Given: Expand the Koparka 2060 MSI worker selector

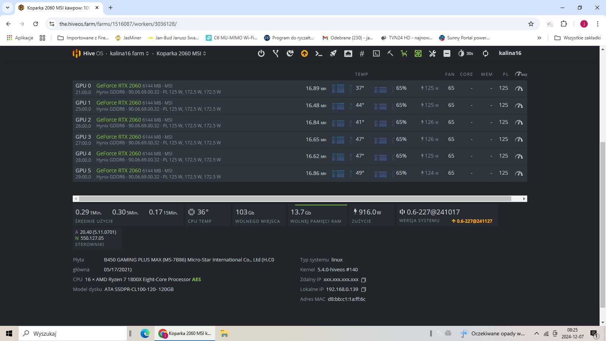Looking at the screenshot, I should tap(181, 53).
